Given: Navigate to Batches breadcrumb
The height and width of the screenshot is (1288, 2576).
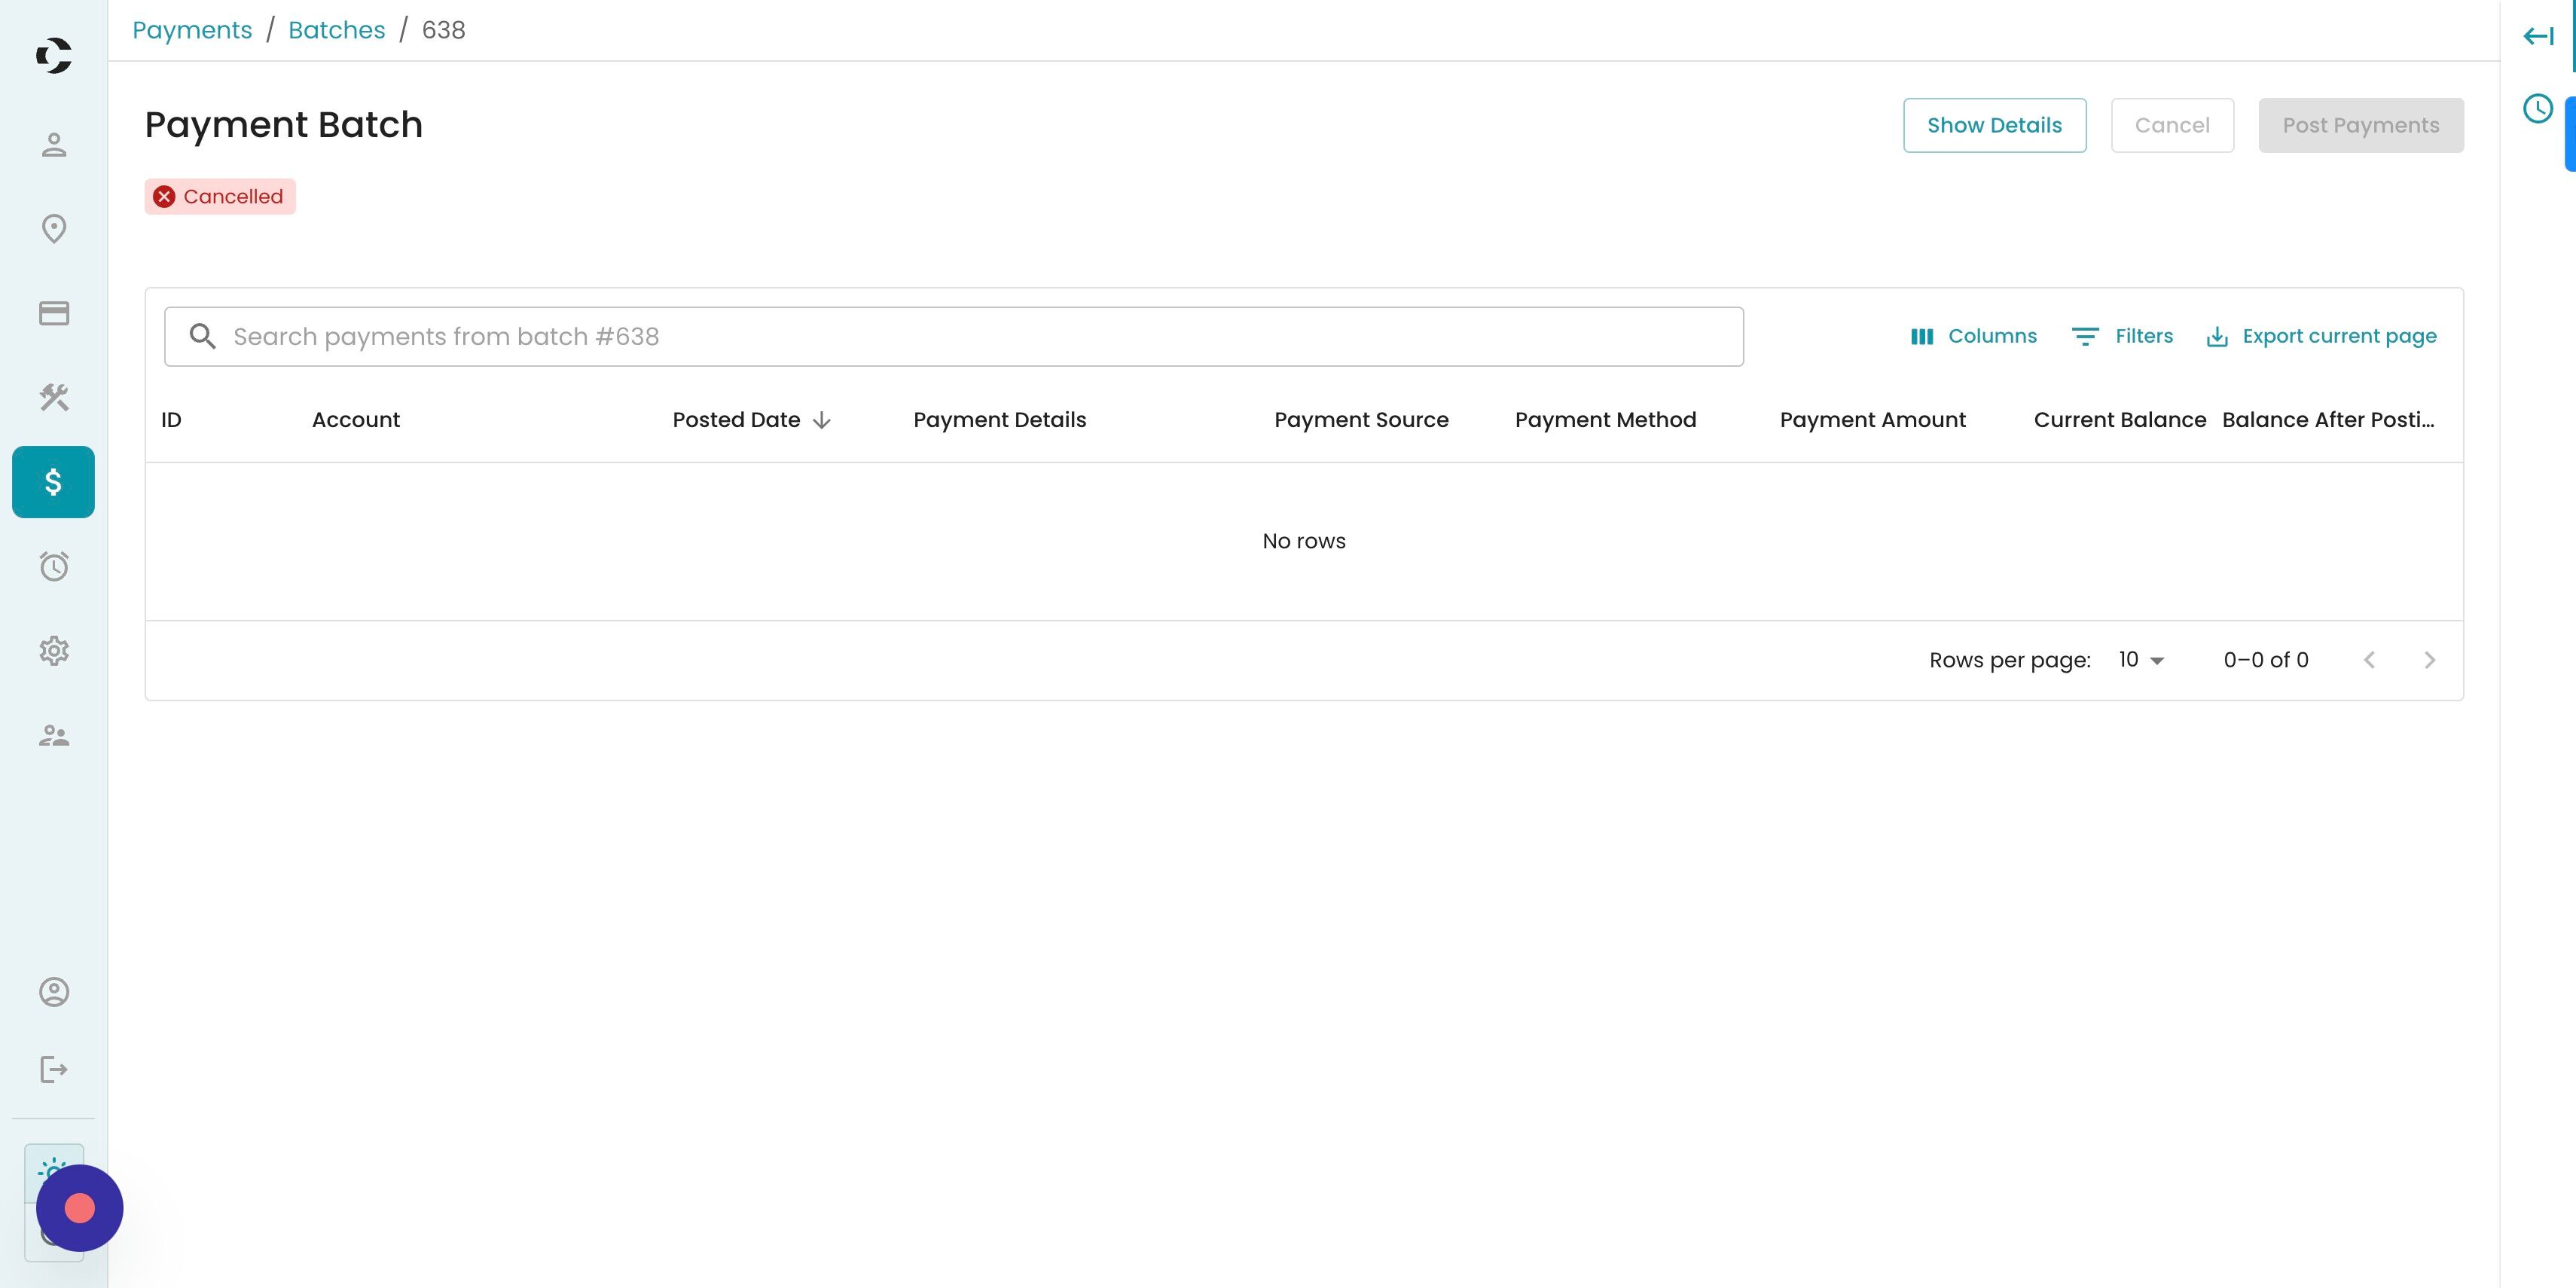Looking at the screenshot, I should pyautogui.click(x=336, y=30).
